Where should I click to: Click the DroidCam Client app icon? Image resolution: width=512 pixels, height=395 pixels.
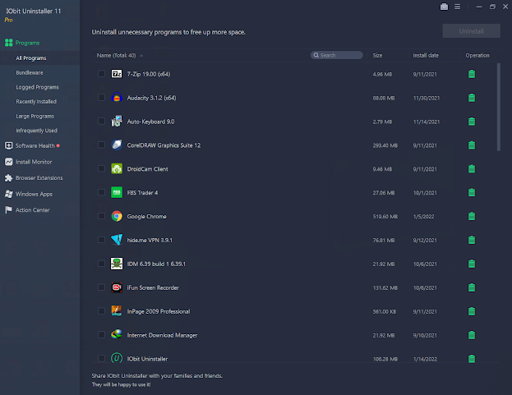click(117, 168)
